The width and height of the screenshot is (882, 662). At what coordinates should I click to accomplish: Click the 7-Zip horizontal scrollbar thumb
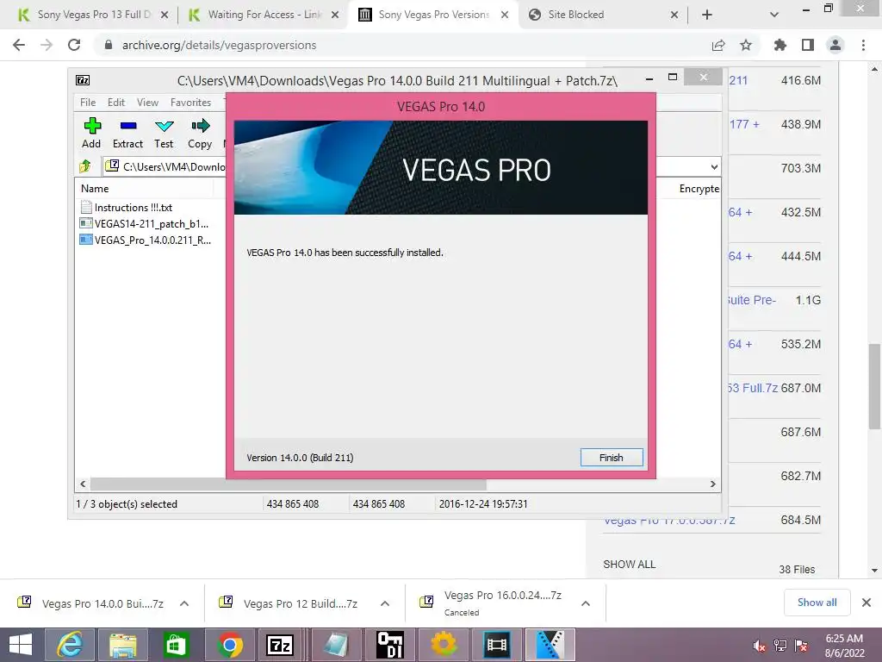pos(288,484)
